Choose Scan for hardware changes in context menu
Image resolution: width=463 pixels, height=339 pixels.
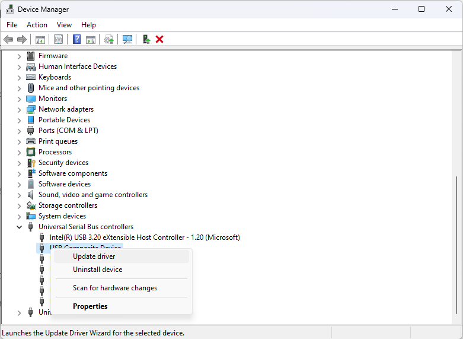coord(122,288)
